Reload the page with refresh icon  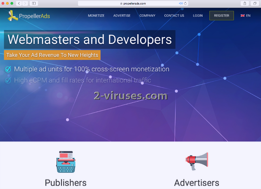pyautogui.click(x=185, y=3)
